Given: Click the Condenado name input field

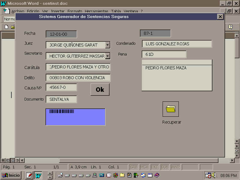Looking at the screenshot, I should tap(177, 44).
